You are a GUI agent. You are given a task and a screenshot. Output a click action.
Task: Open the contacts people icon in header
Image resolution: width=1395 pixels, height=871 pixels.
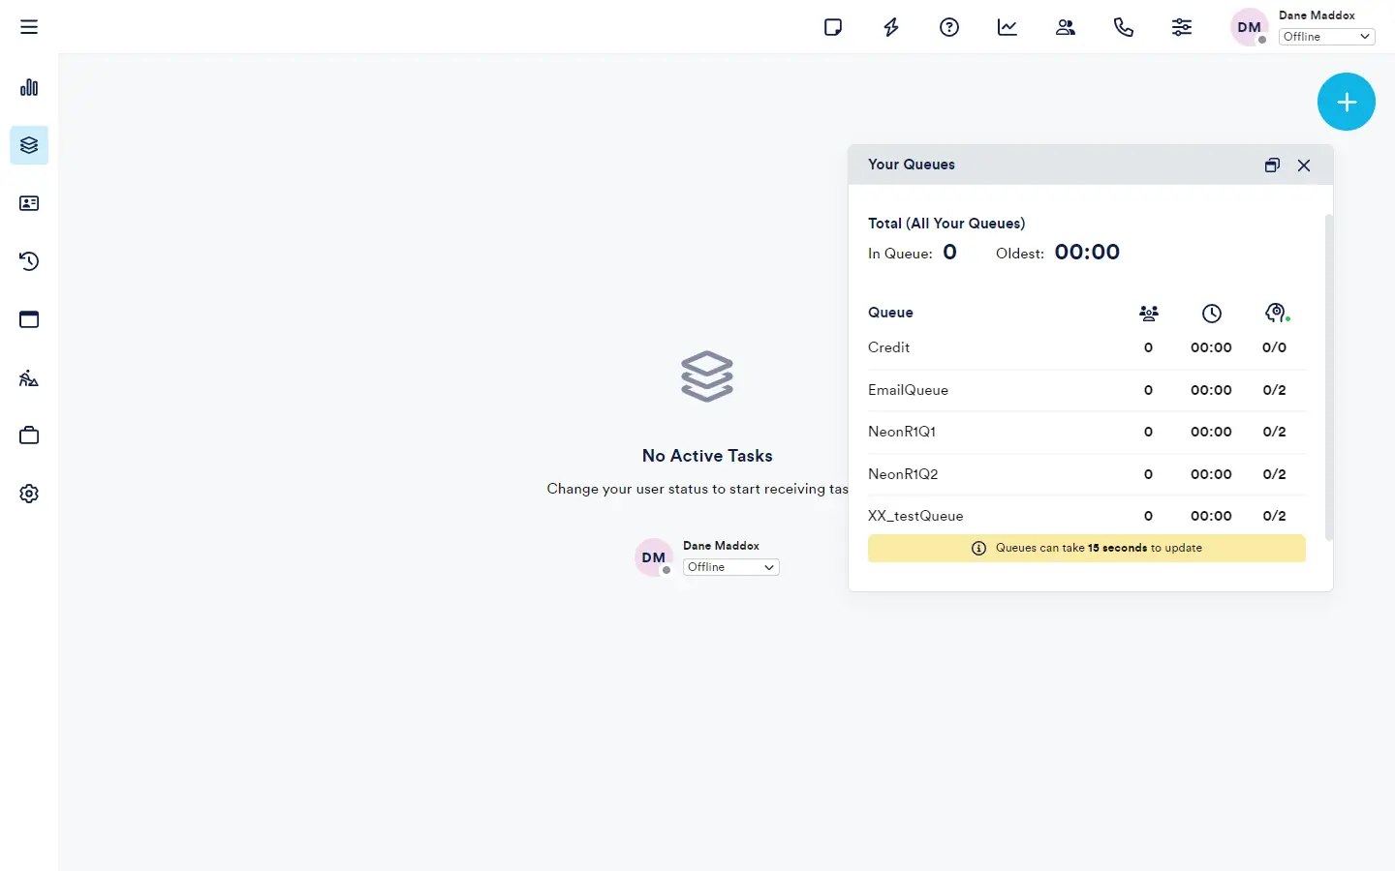(x=1066, y=27)
